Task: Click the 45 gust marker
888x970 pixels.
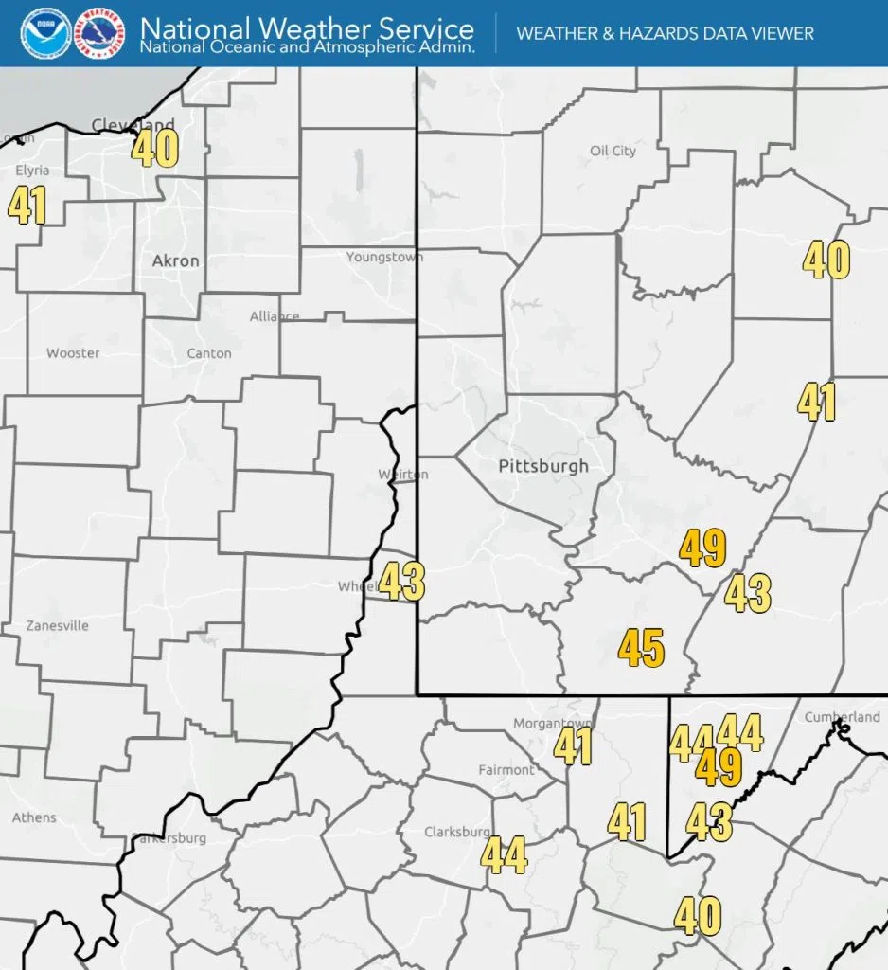Action: pyautogui.click(x=641, y=649)
